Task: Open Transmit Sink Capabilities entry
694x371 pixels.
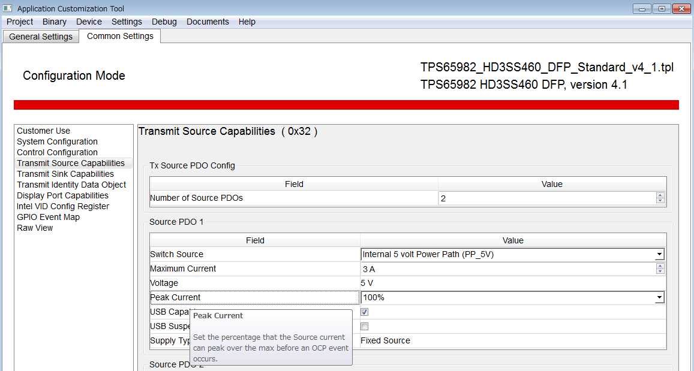Action: [65, 174]
